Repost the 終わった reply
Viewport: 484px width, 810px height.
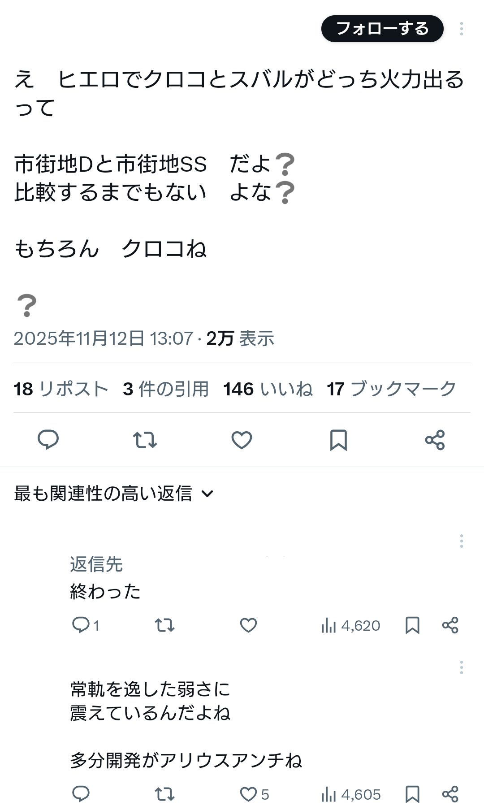tap(164, 625)
